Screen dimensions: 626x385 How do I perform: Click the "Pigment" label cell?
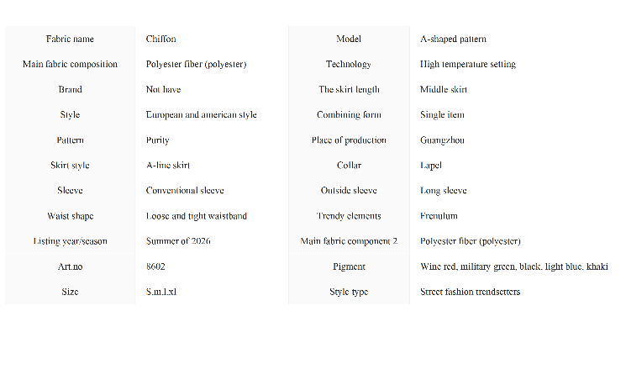(x=349, y=266)
